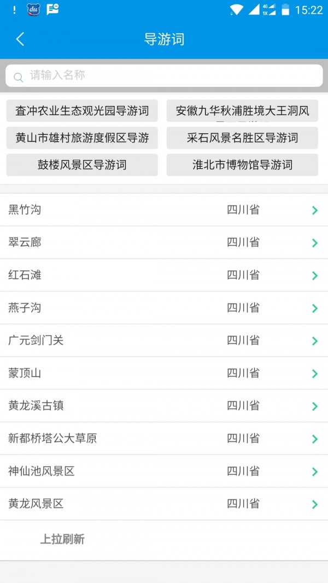
Task: Select 查冲农业生态观光园导游词
Action: [x=81, y=111]
